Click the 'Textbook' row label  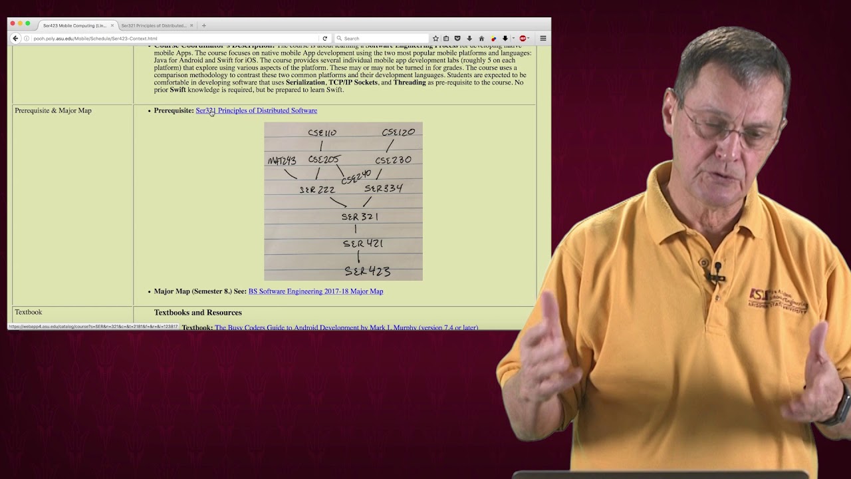point(29,312)
